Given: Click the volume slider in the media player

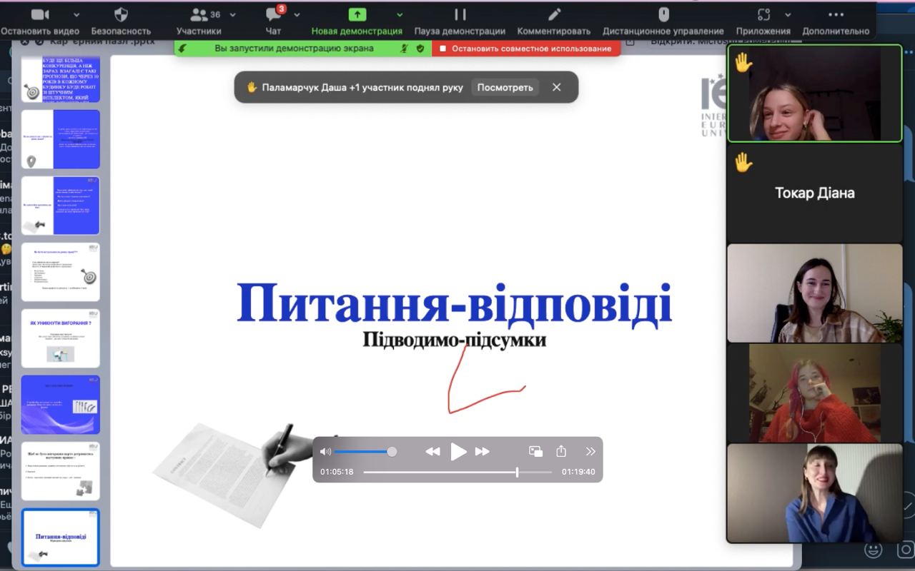Looking at the screenshot, I should coord(362,452).
